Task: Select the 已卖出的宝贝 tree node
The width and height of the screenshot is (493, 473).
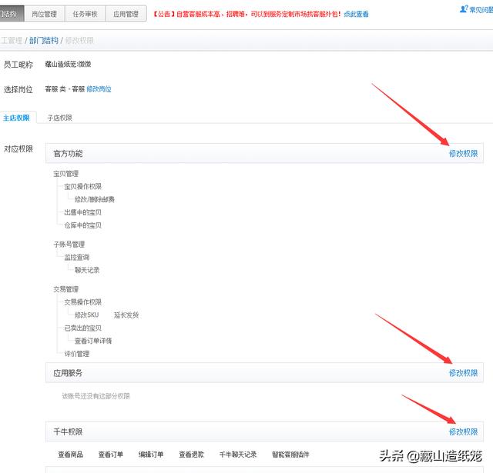Action: coord(83,328)
